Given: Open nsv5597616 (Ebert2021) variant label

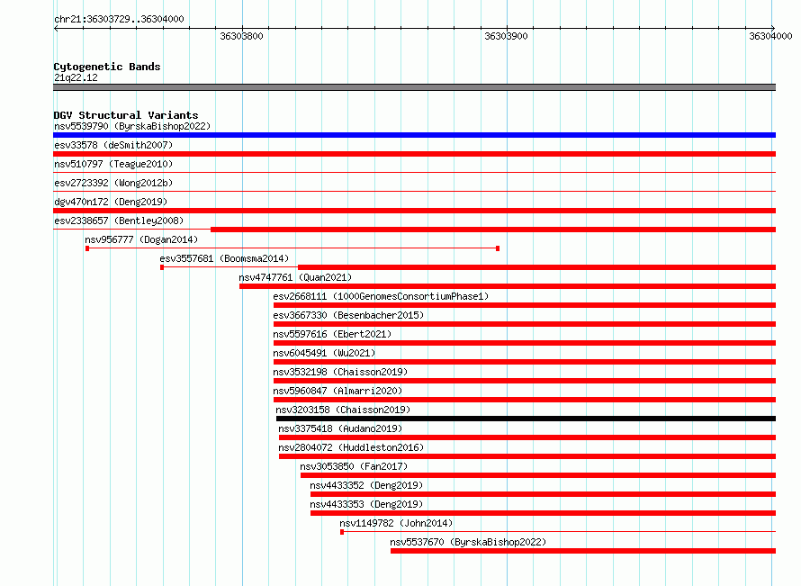Looking at the screenshot, I should pos(332,334).
